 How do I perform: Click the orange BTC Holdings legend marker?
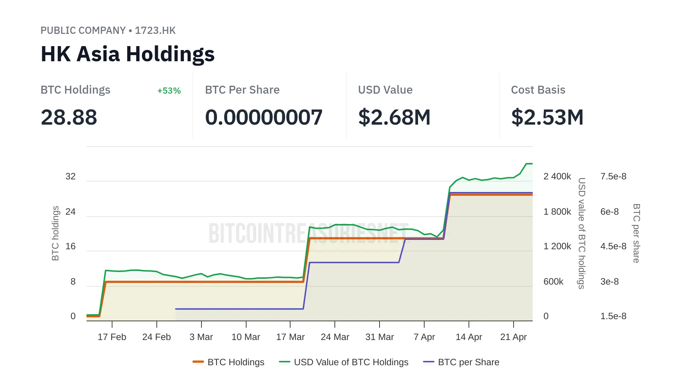click(198, 362)
